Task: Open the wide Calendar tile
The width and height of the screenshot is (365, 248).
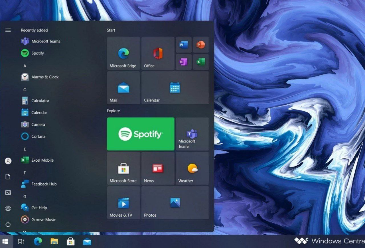Action: pyautogui.click(x=175, y=88)
